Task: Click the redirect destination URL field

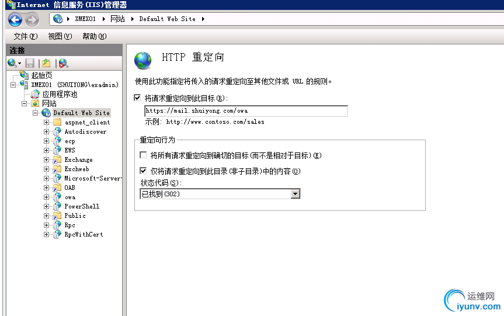Action: (x=246, y=111)
